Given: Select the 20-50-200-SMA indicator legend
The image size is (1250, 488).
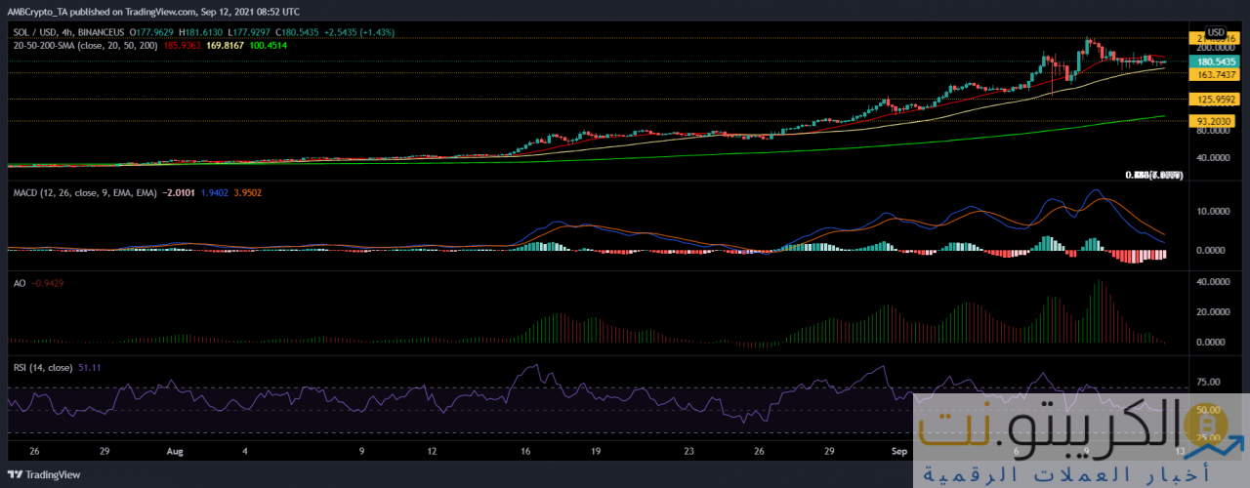Looking at the screenshot, I should [58, 45].
